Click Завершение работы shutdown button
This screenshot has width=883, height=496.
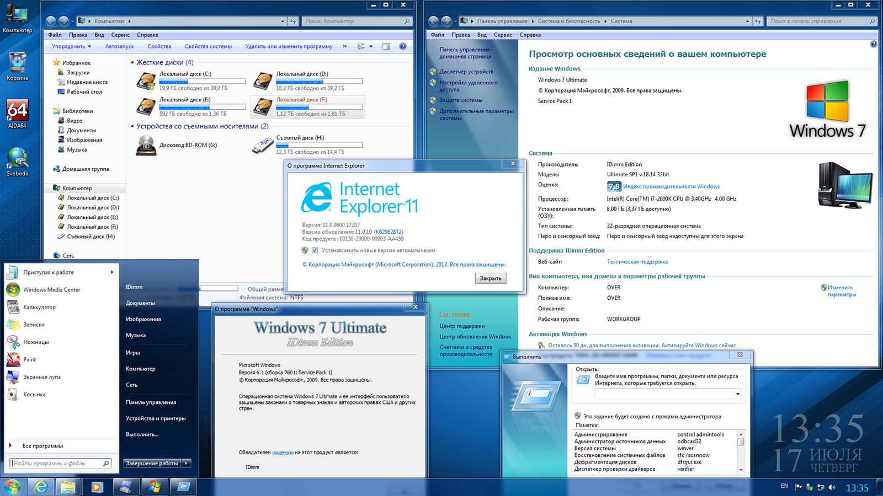[152, 463]
